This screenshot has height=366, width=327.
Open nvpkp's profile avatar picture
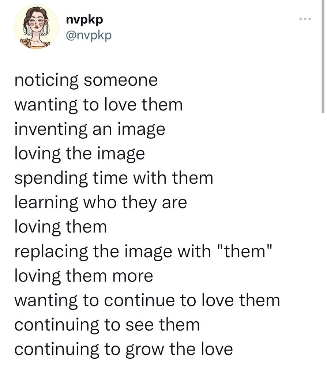tap(36, 27)
